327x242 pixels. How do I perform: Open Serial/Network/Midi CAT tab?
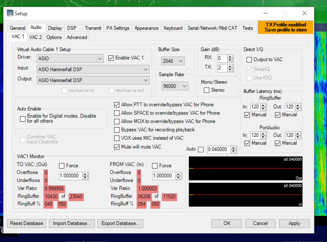212,28
